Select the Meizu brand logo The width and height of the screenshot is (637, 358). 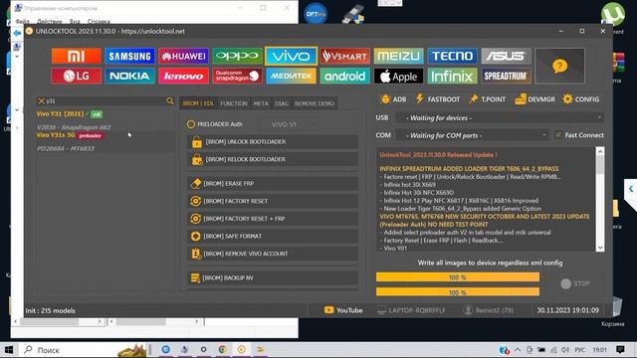click(398, 56)
